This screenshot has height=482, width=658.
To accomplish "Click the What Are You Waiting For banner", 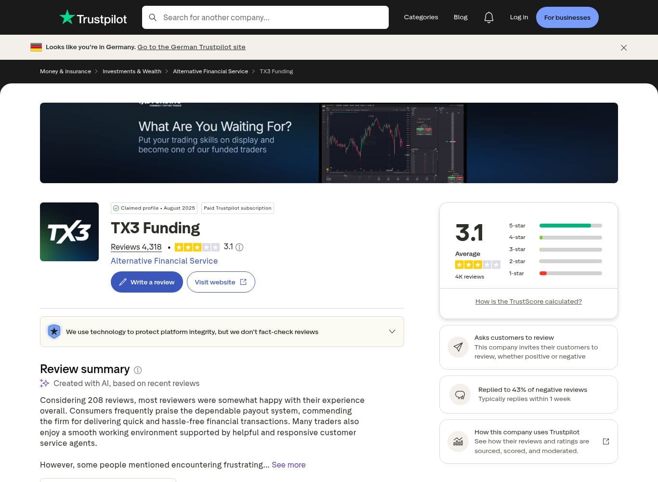I will click(329, 143).
